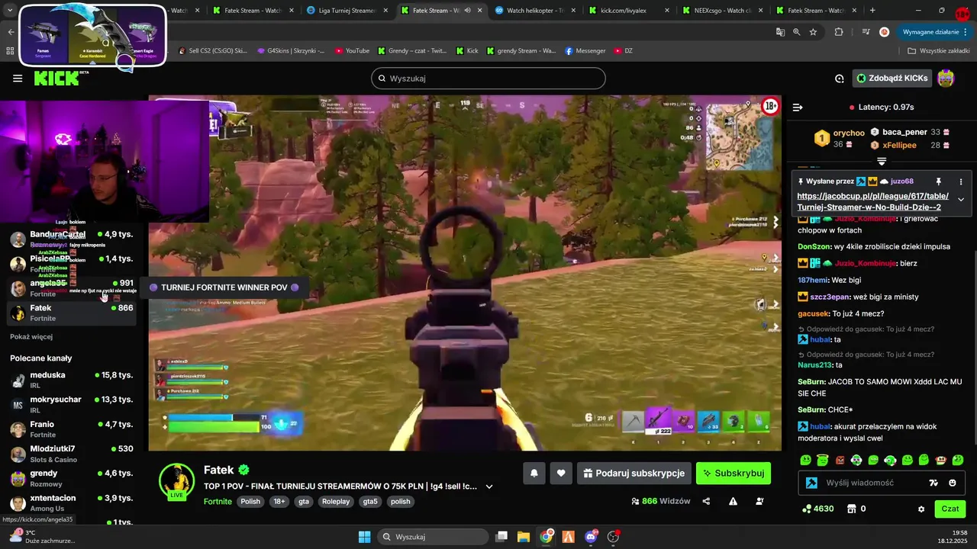Image resolution: width=977 pixels, height=549 pixels.
Task: Collapse the chat panel icon near Latency
Action: (x=798, y=108)
